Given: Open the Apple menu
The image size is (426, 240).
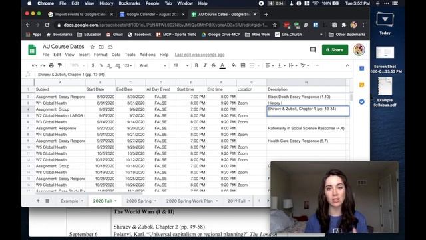Looking at the screenshot, I should coord(29,3).
